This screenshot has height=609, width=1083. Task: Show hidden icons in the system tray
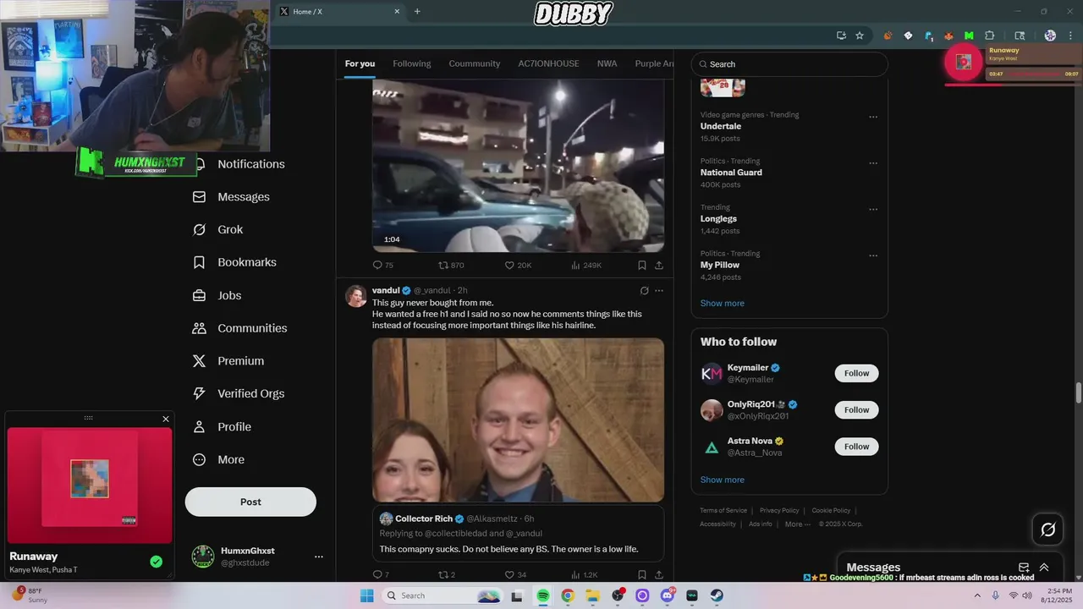tap(978, 595)
